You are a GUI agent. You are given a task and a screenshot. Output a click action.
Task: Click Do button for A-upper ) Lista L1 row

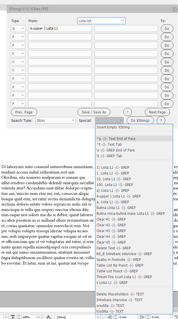click(167, 29)
